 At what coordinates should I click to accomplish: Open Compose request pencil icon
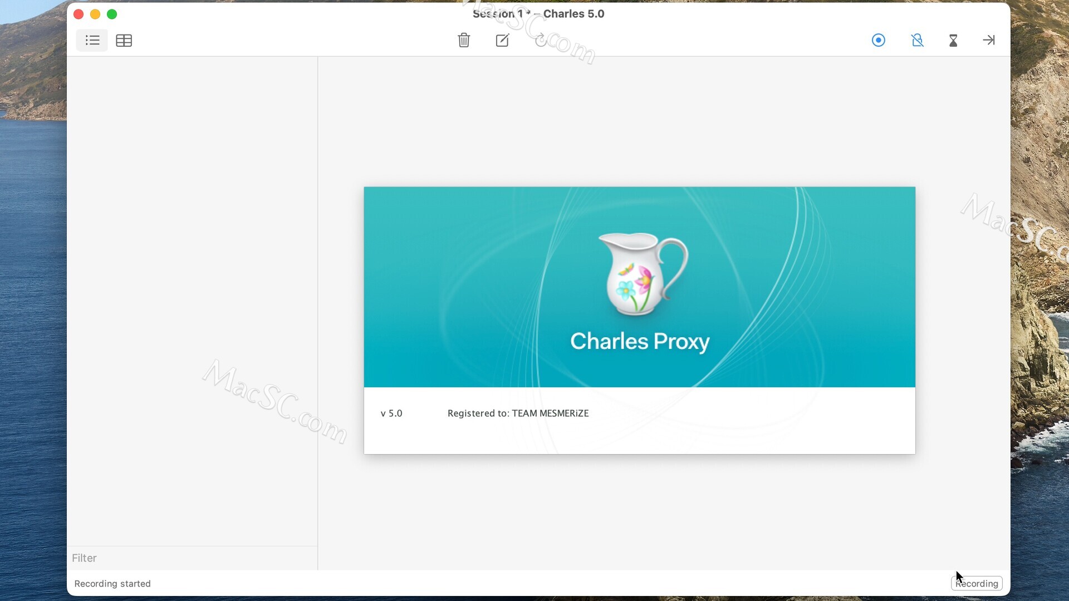click(502, 40)
